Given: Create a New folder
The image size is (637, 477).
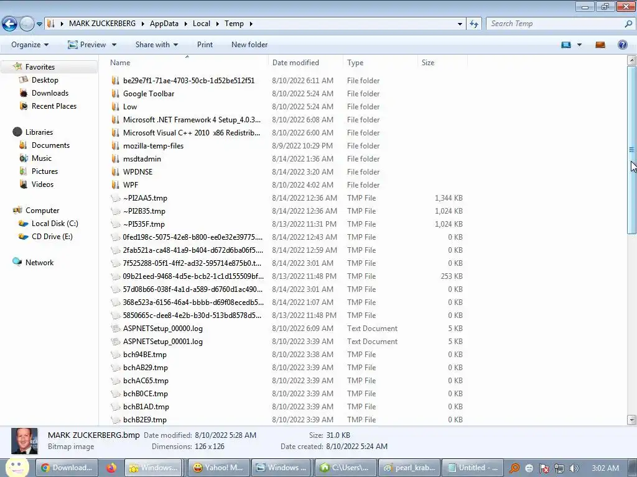Looking at the screenshot, I should click(249, 45).
